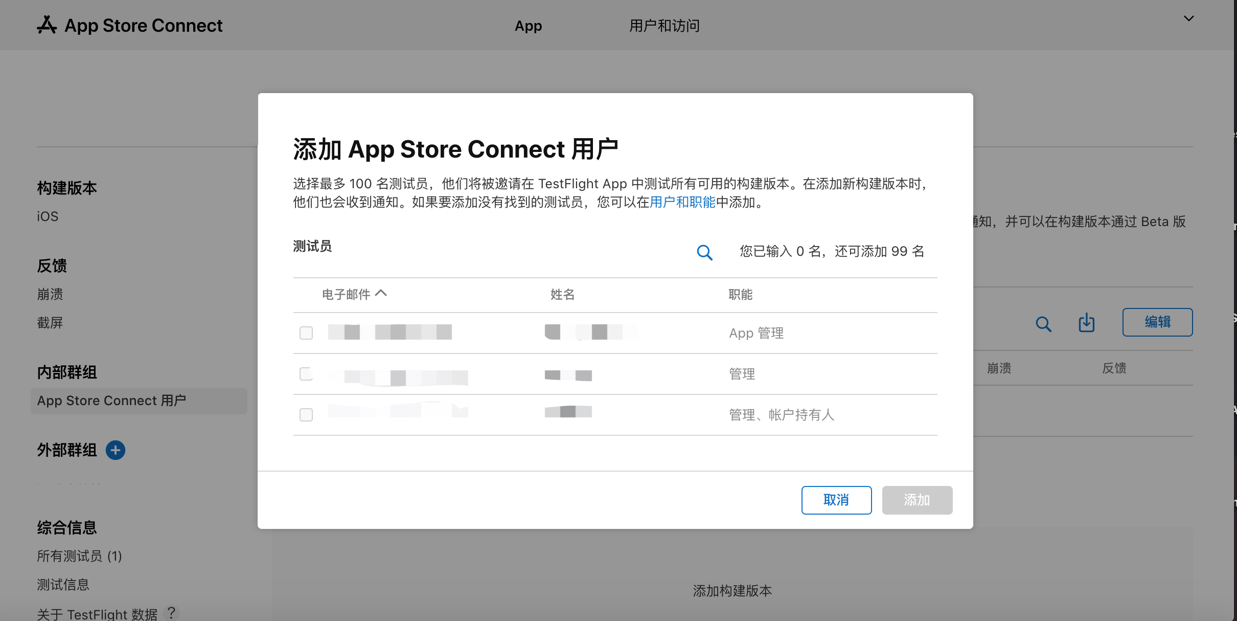Open the App menu tab
The height and width of the screenshot is (621, 1237).
tap(528, 26)
